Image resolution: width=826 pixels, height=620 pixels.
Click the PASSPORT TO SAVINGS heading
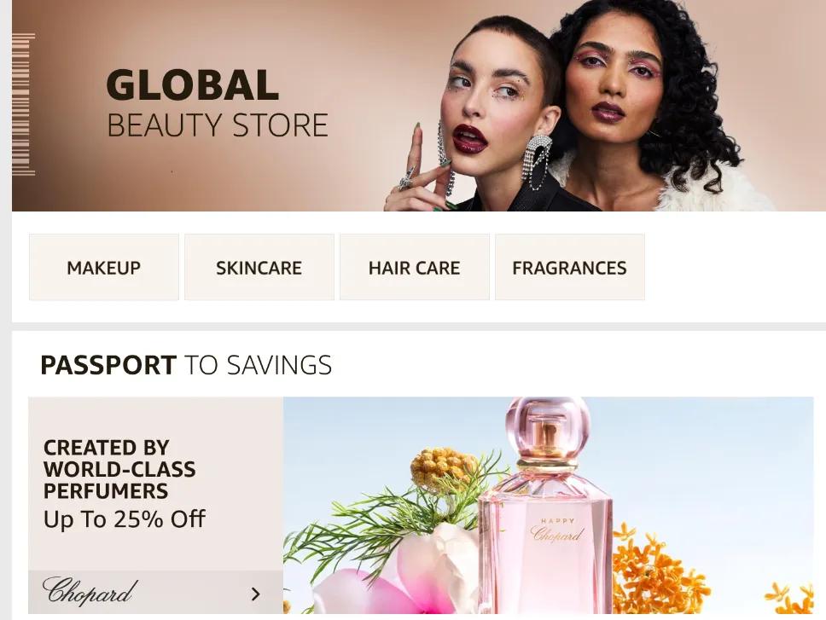(186, 365)
